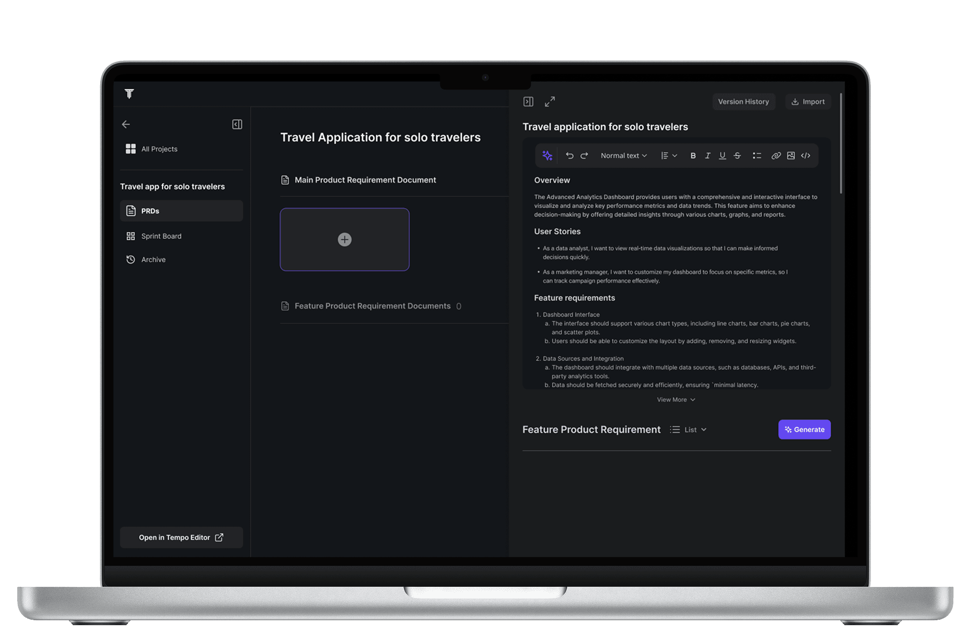The image size is (971, 631).
Task: Apply strikethrough formatting
Action: click(737, 156)
